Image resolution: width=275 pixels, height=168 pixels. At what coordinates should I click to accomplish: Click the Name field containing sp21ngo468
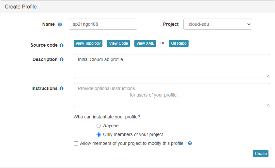pos(103,24)
